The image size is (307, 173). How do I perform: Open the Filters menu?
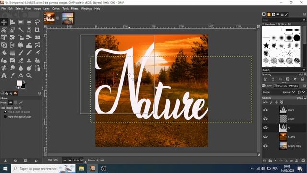(x=75, y=9)
